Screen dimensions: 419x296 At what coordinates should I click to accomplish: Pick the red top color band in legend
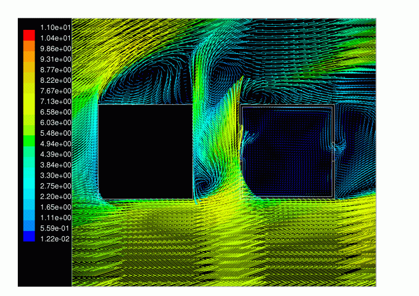[x=29, y=35]
